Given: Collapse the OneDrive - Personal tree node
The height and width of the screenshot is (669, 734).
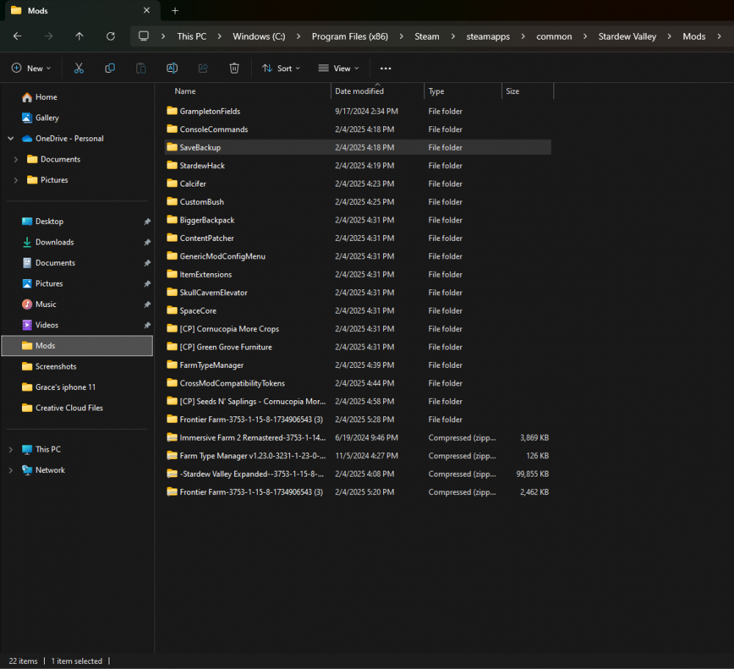Looking at the screenshot, I should pyautogui.click(x=11, y=139).
